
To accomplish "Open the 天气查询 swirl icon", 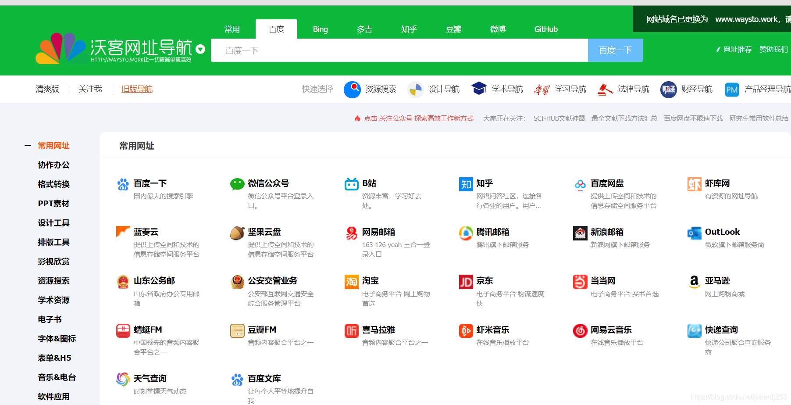I will pyautogui.click(x=123, y=379).
